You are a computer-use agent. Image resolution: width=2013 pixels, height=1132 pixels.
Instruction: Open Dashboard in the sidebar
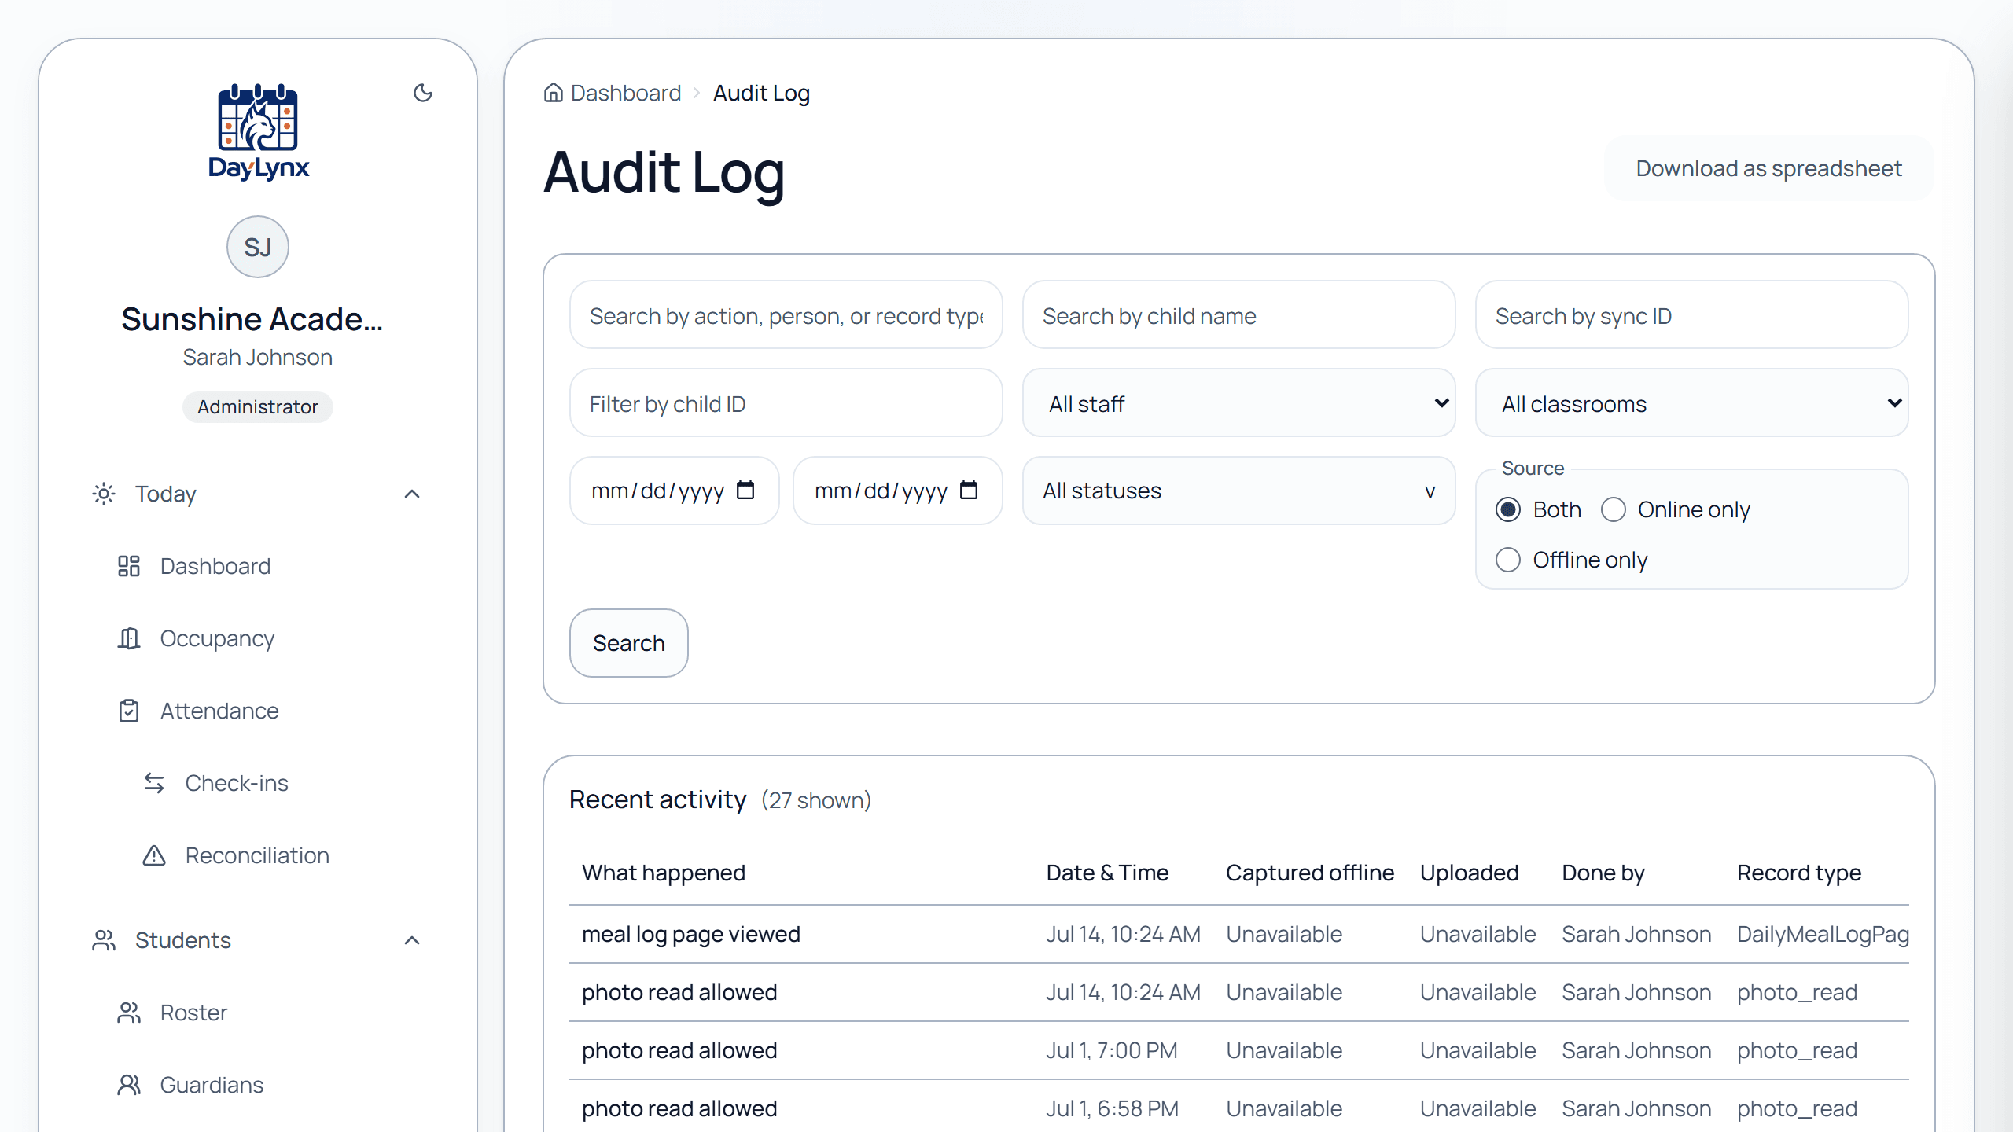pos(215,566)
